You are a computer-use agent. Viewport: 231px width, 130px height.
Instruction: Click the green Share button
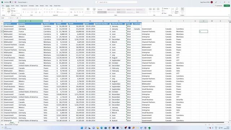point(227,6)
